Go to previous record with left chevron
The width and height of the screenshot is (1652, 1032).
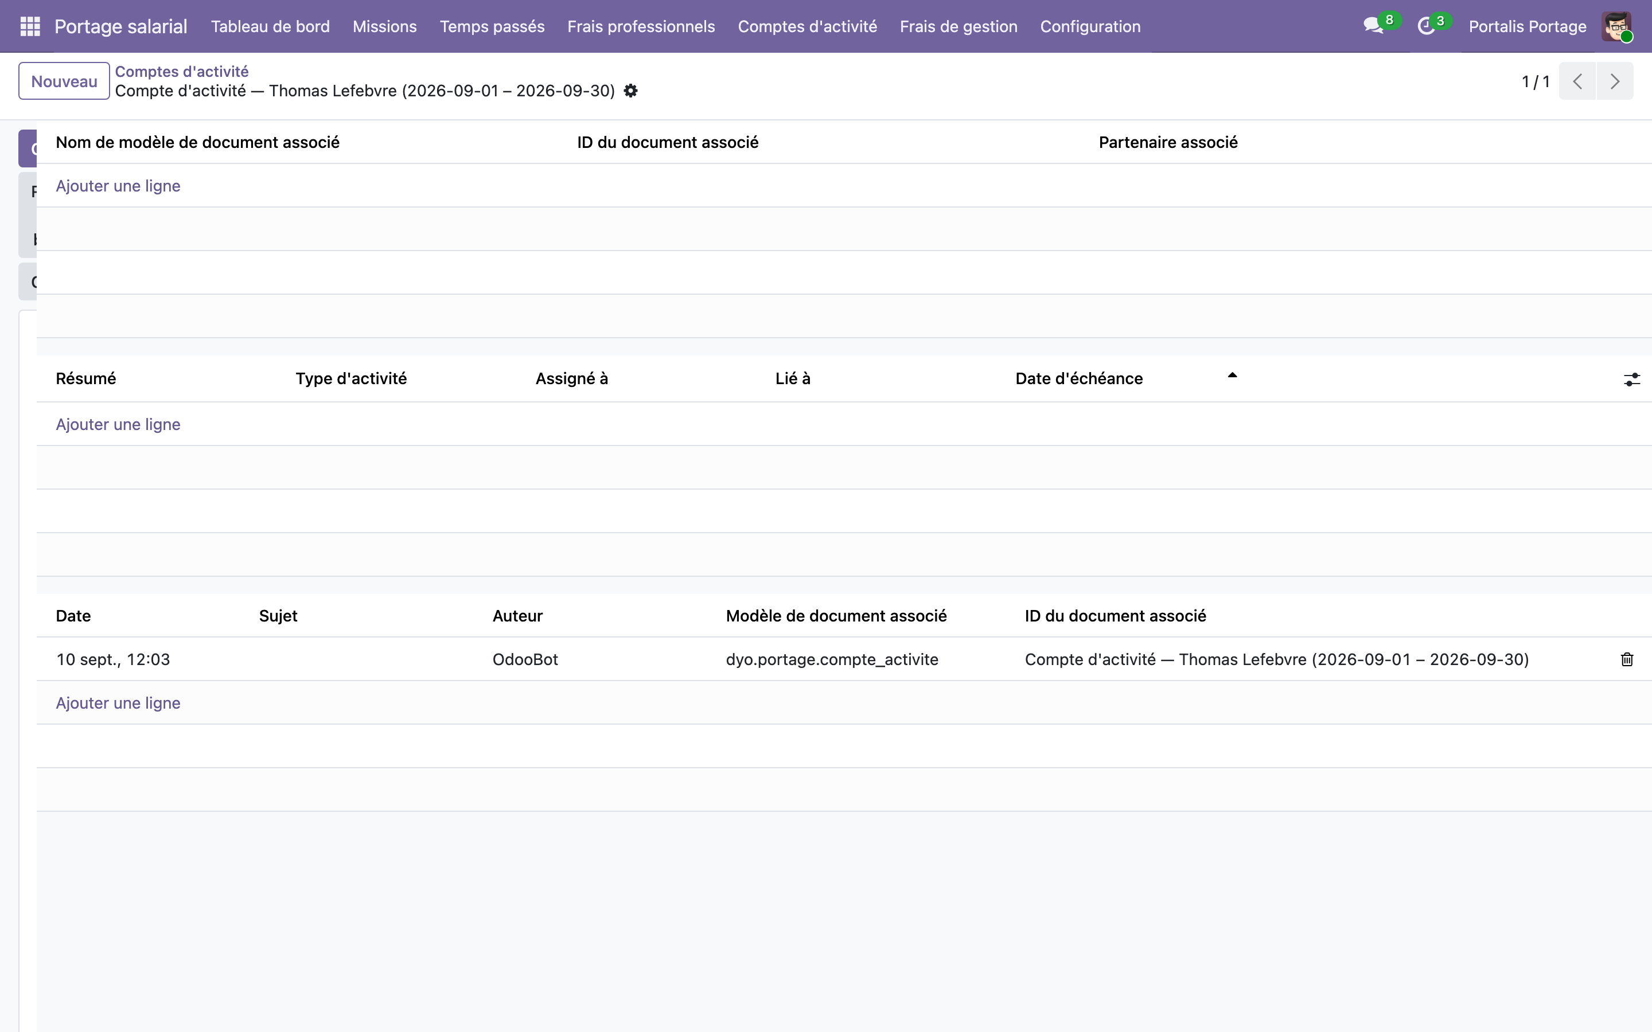[1577, 81]
